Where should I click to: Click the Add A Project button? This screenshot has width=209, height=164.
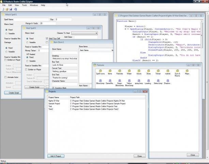tap(56, 156)
